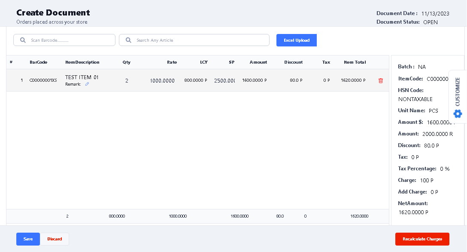The height and width of the screenshot is (252, 467).
Task: Click the Excel Upload button
Action: [x=296, y=40]
